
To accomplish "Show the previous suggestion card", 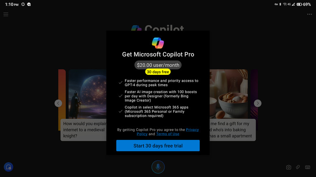I will coord(58,103).
